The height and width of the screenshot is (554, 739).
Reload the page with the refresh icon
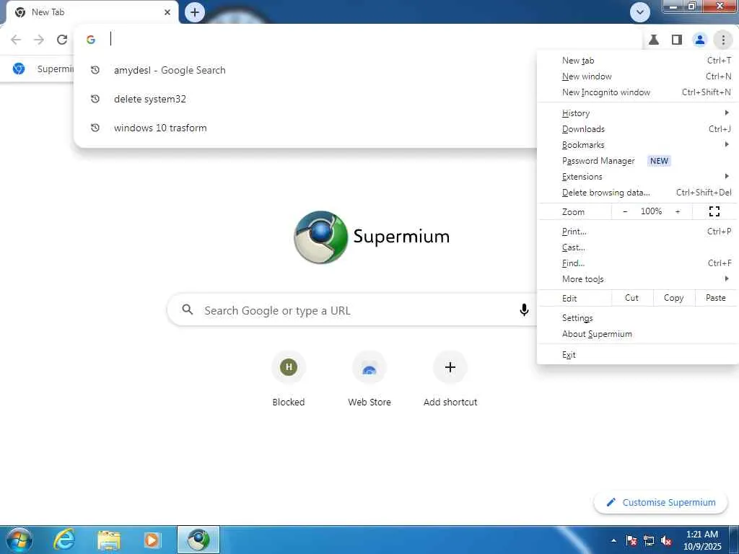point(62,40)
